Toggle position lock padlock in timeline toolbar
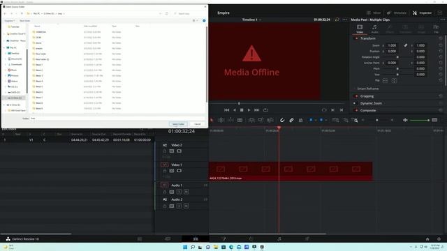 pyautogui.click(x=300, y=120)
